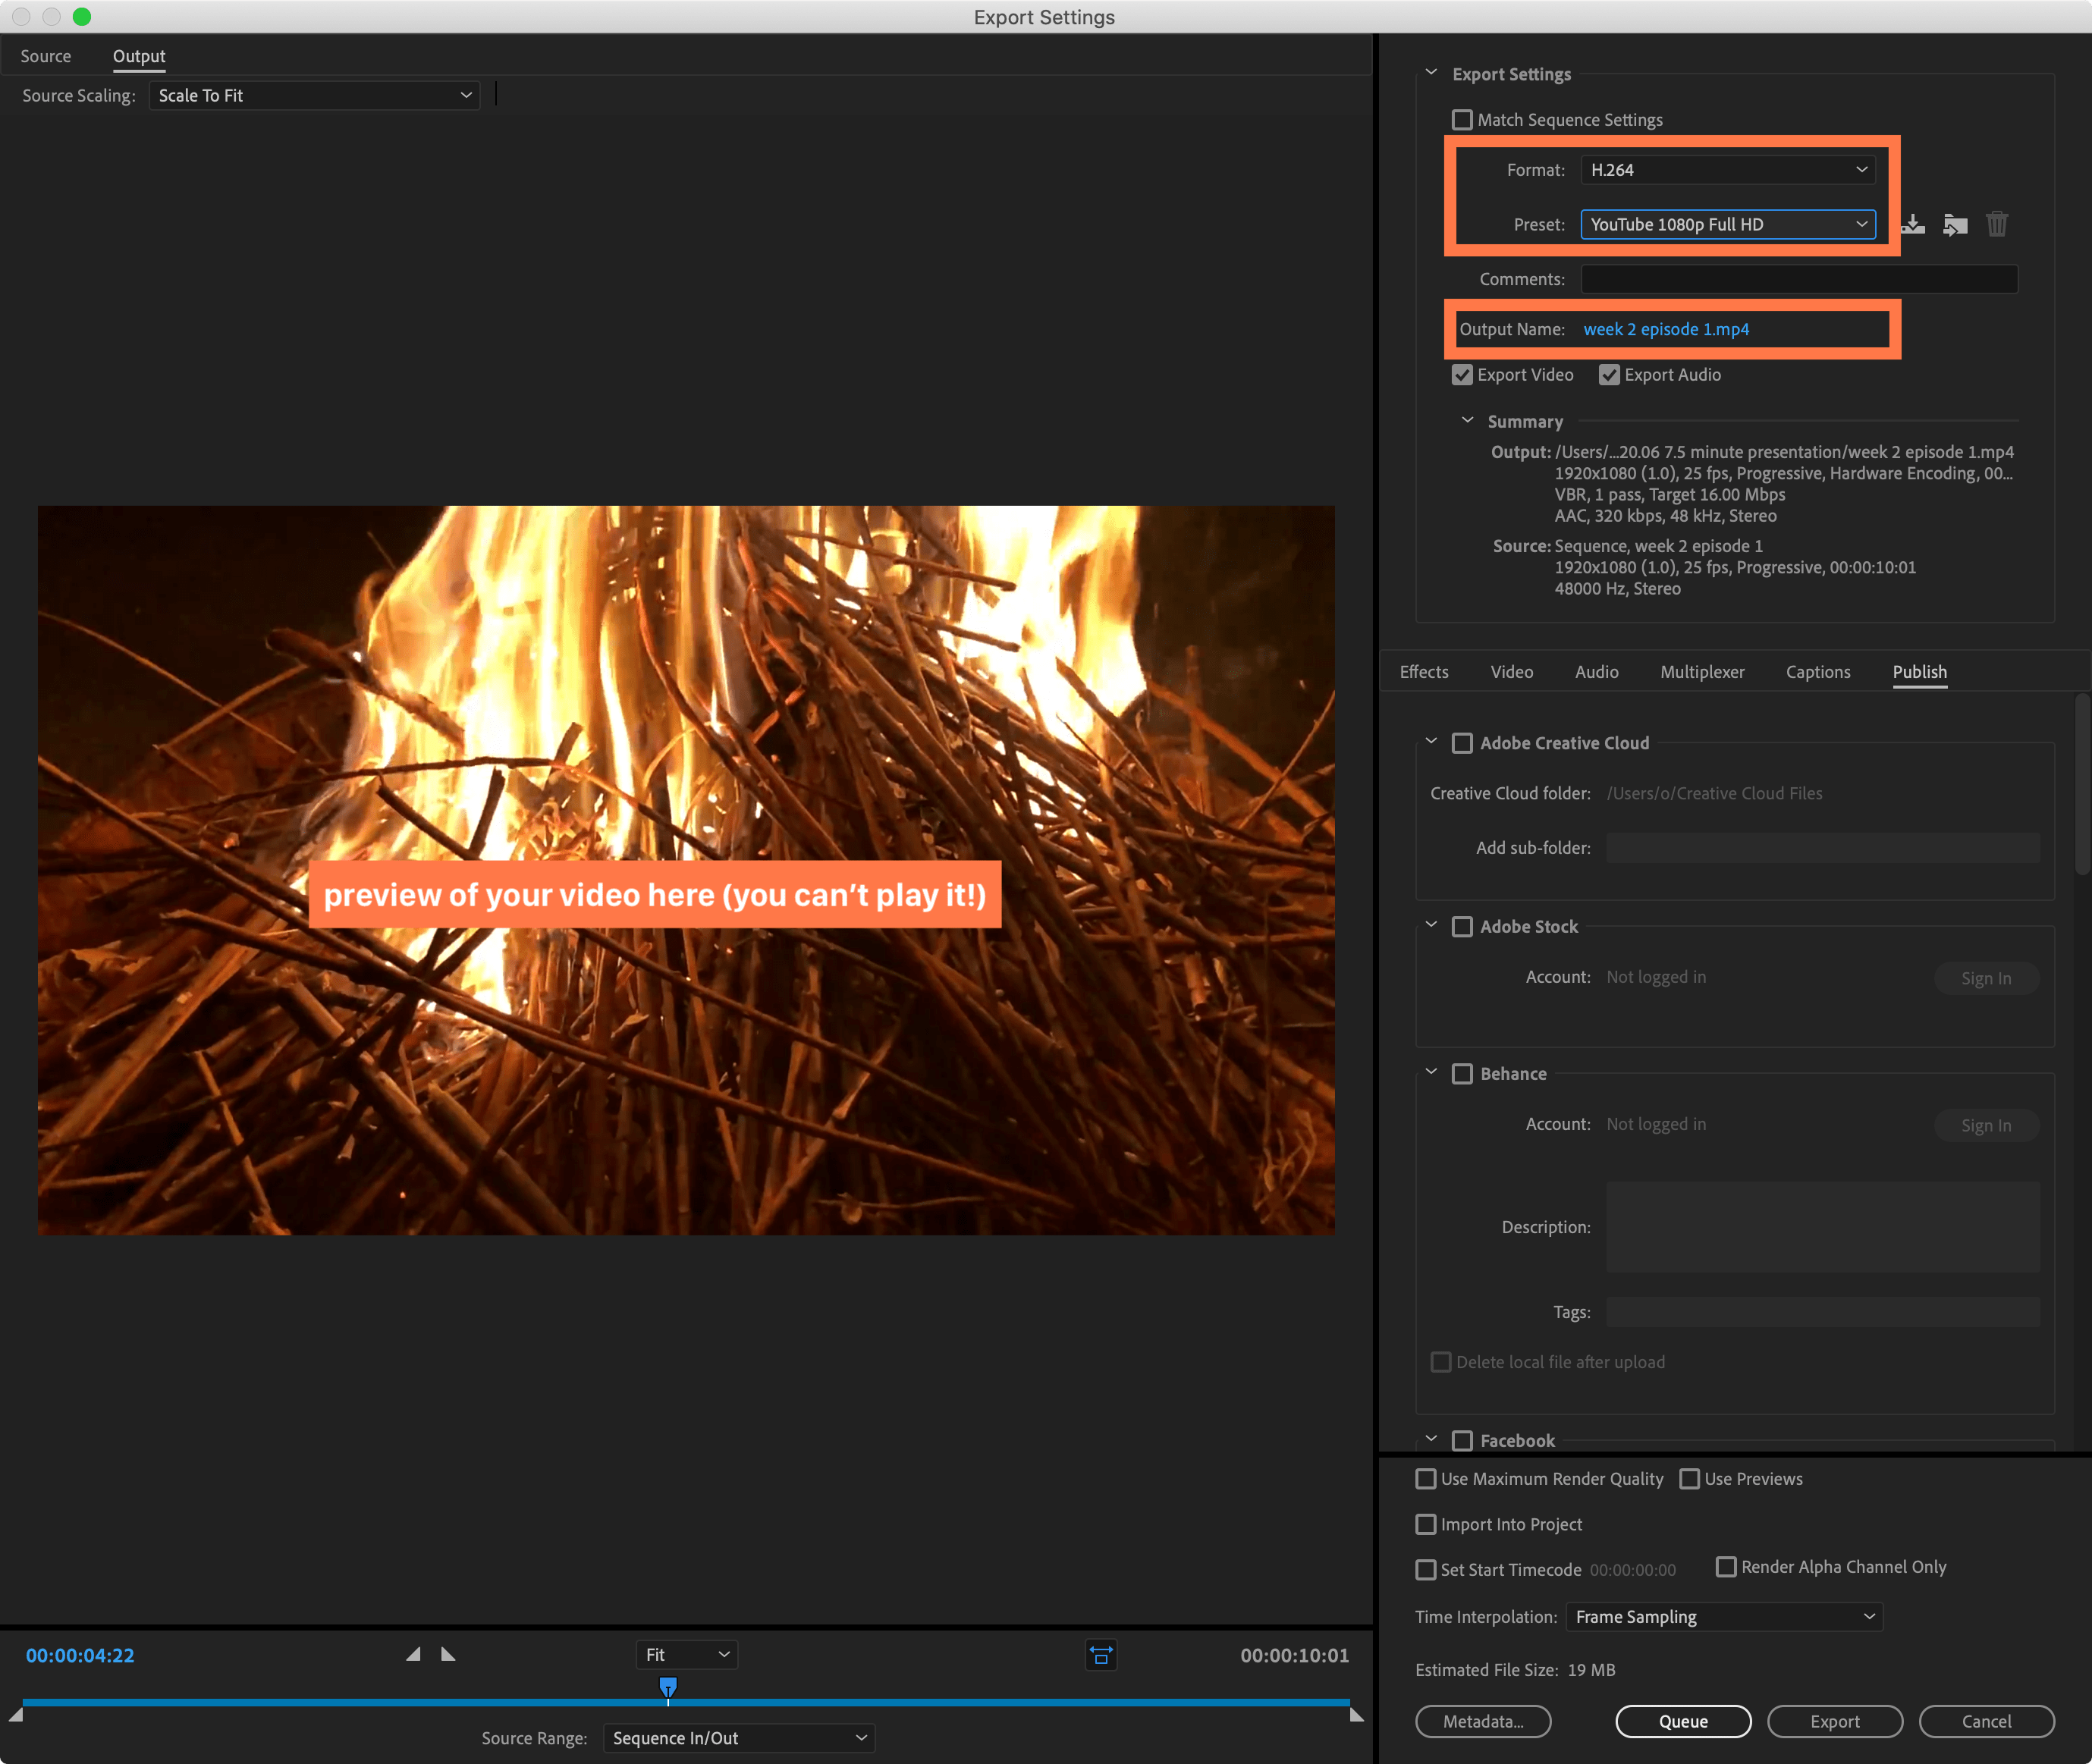Click the output name week 2 episode 1.mp4
The width and height of the screenshot is (2092, 1764).
point(1666,329)
